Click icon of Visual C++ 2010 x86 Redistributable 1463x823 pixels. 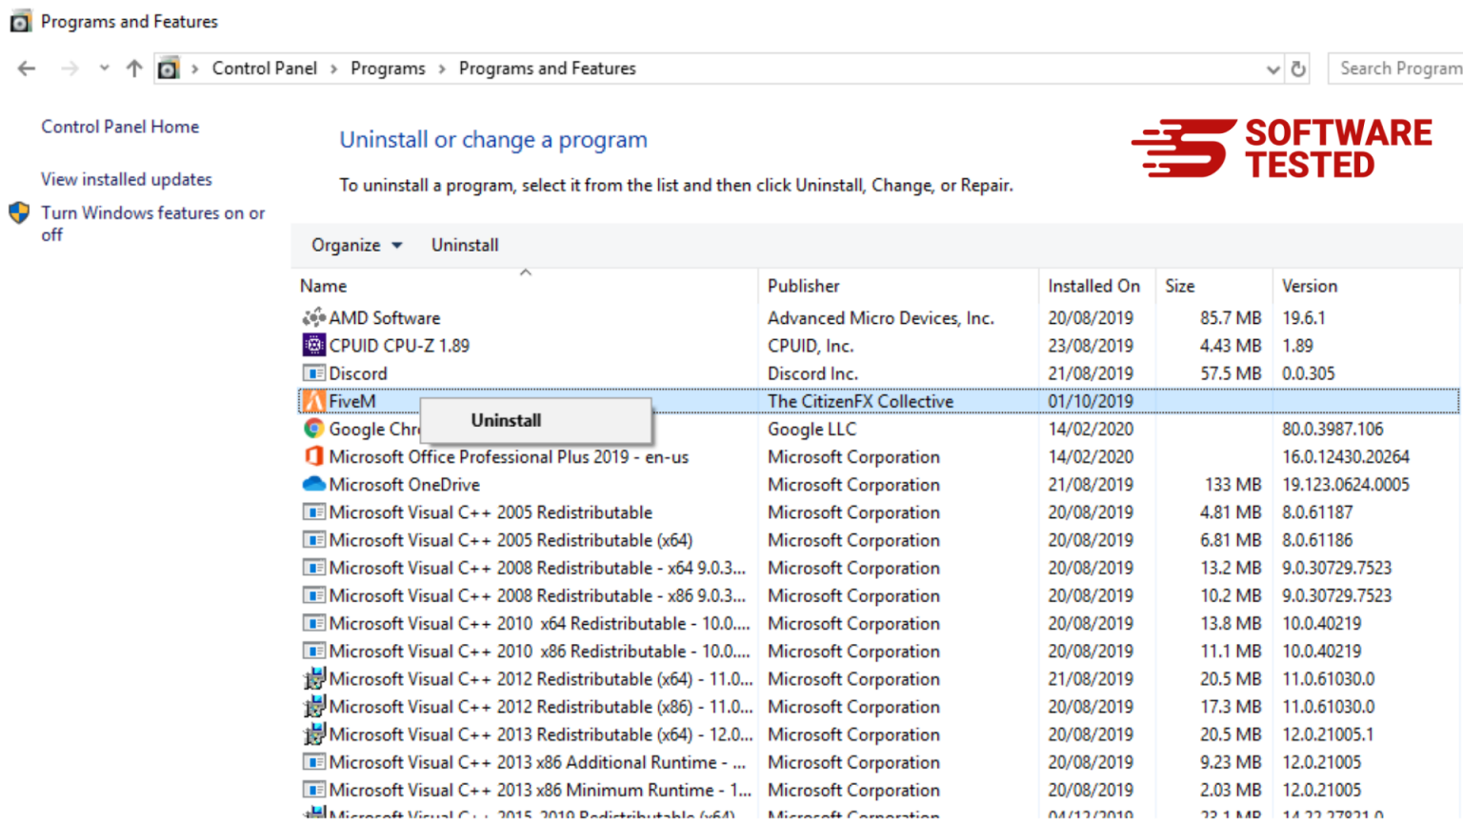click(x=313, y=651)
